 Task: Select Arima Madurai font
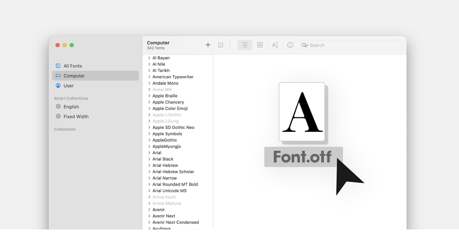167,203
